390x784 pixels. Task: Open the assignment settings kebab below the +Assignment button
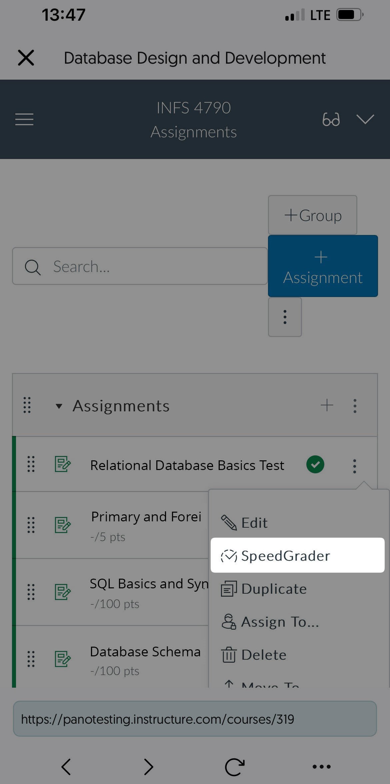[x=285, y=317]
